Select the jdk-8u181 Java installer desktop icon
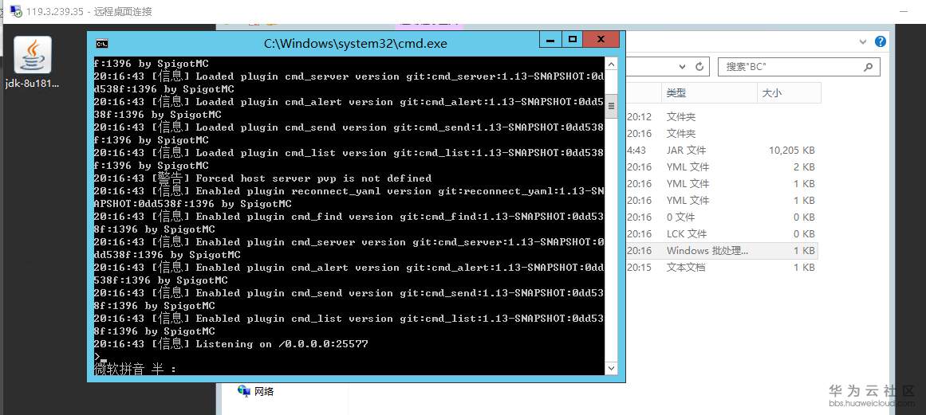The height and width of the screenshot is (415, 926). coord(33,62)
